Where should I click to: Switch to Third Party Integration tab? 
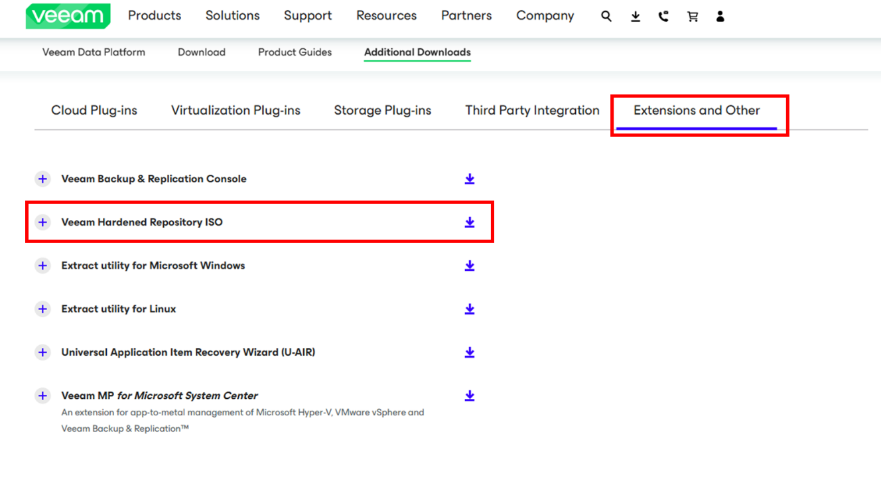532,111
